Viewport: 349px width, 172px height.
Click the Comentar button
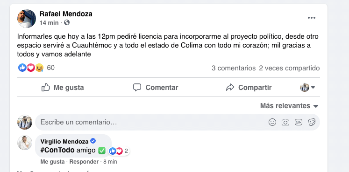point(156,88)
